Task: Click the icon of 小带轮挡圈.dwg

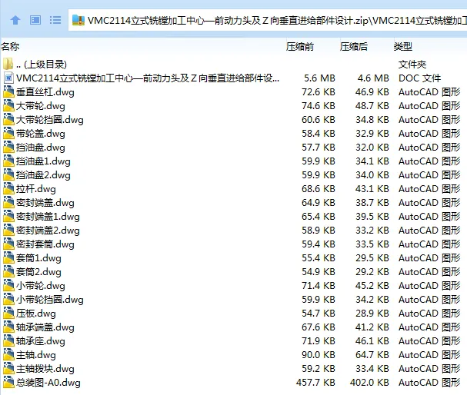Action: [x=8, y=300]
